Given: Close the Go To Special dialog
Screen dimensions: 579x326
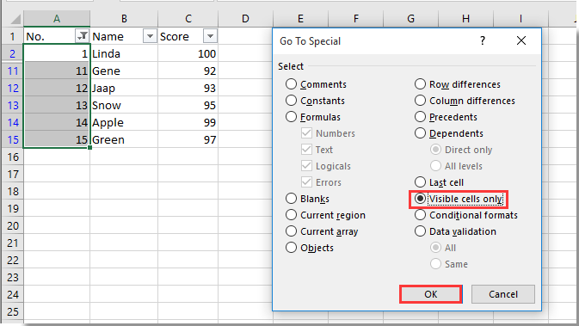Looking at the screenshot, I should (x=521, y=40).
